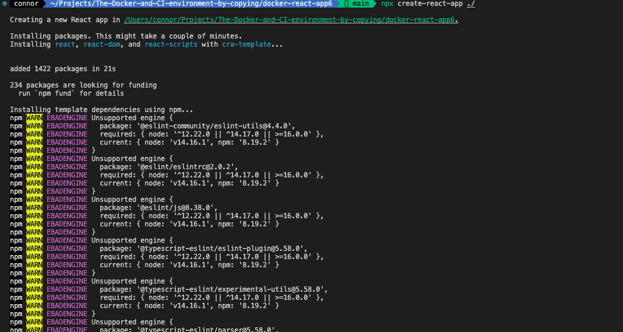Click '234 packages are looking for funding'
The height and width of the screenshot is (332, 623).
click(83, 85)
